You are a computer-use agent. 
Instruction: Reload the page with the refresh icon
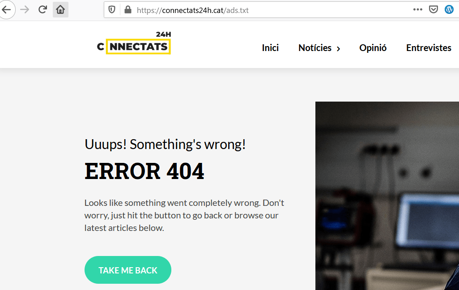(42, 10)
